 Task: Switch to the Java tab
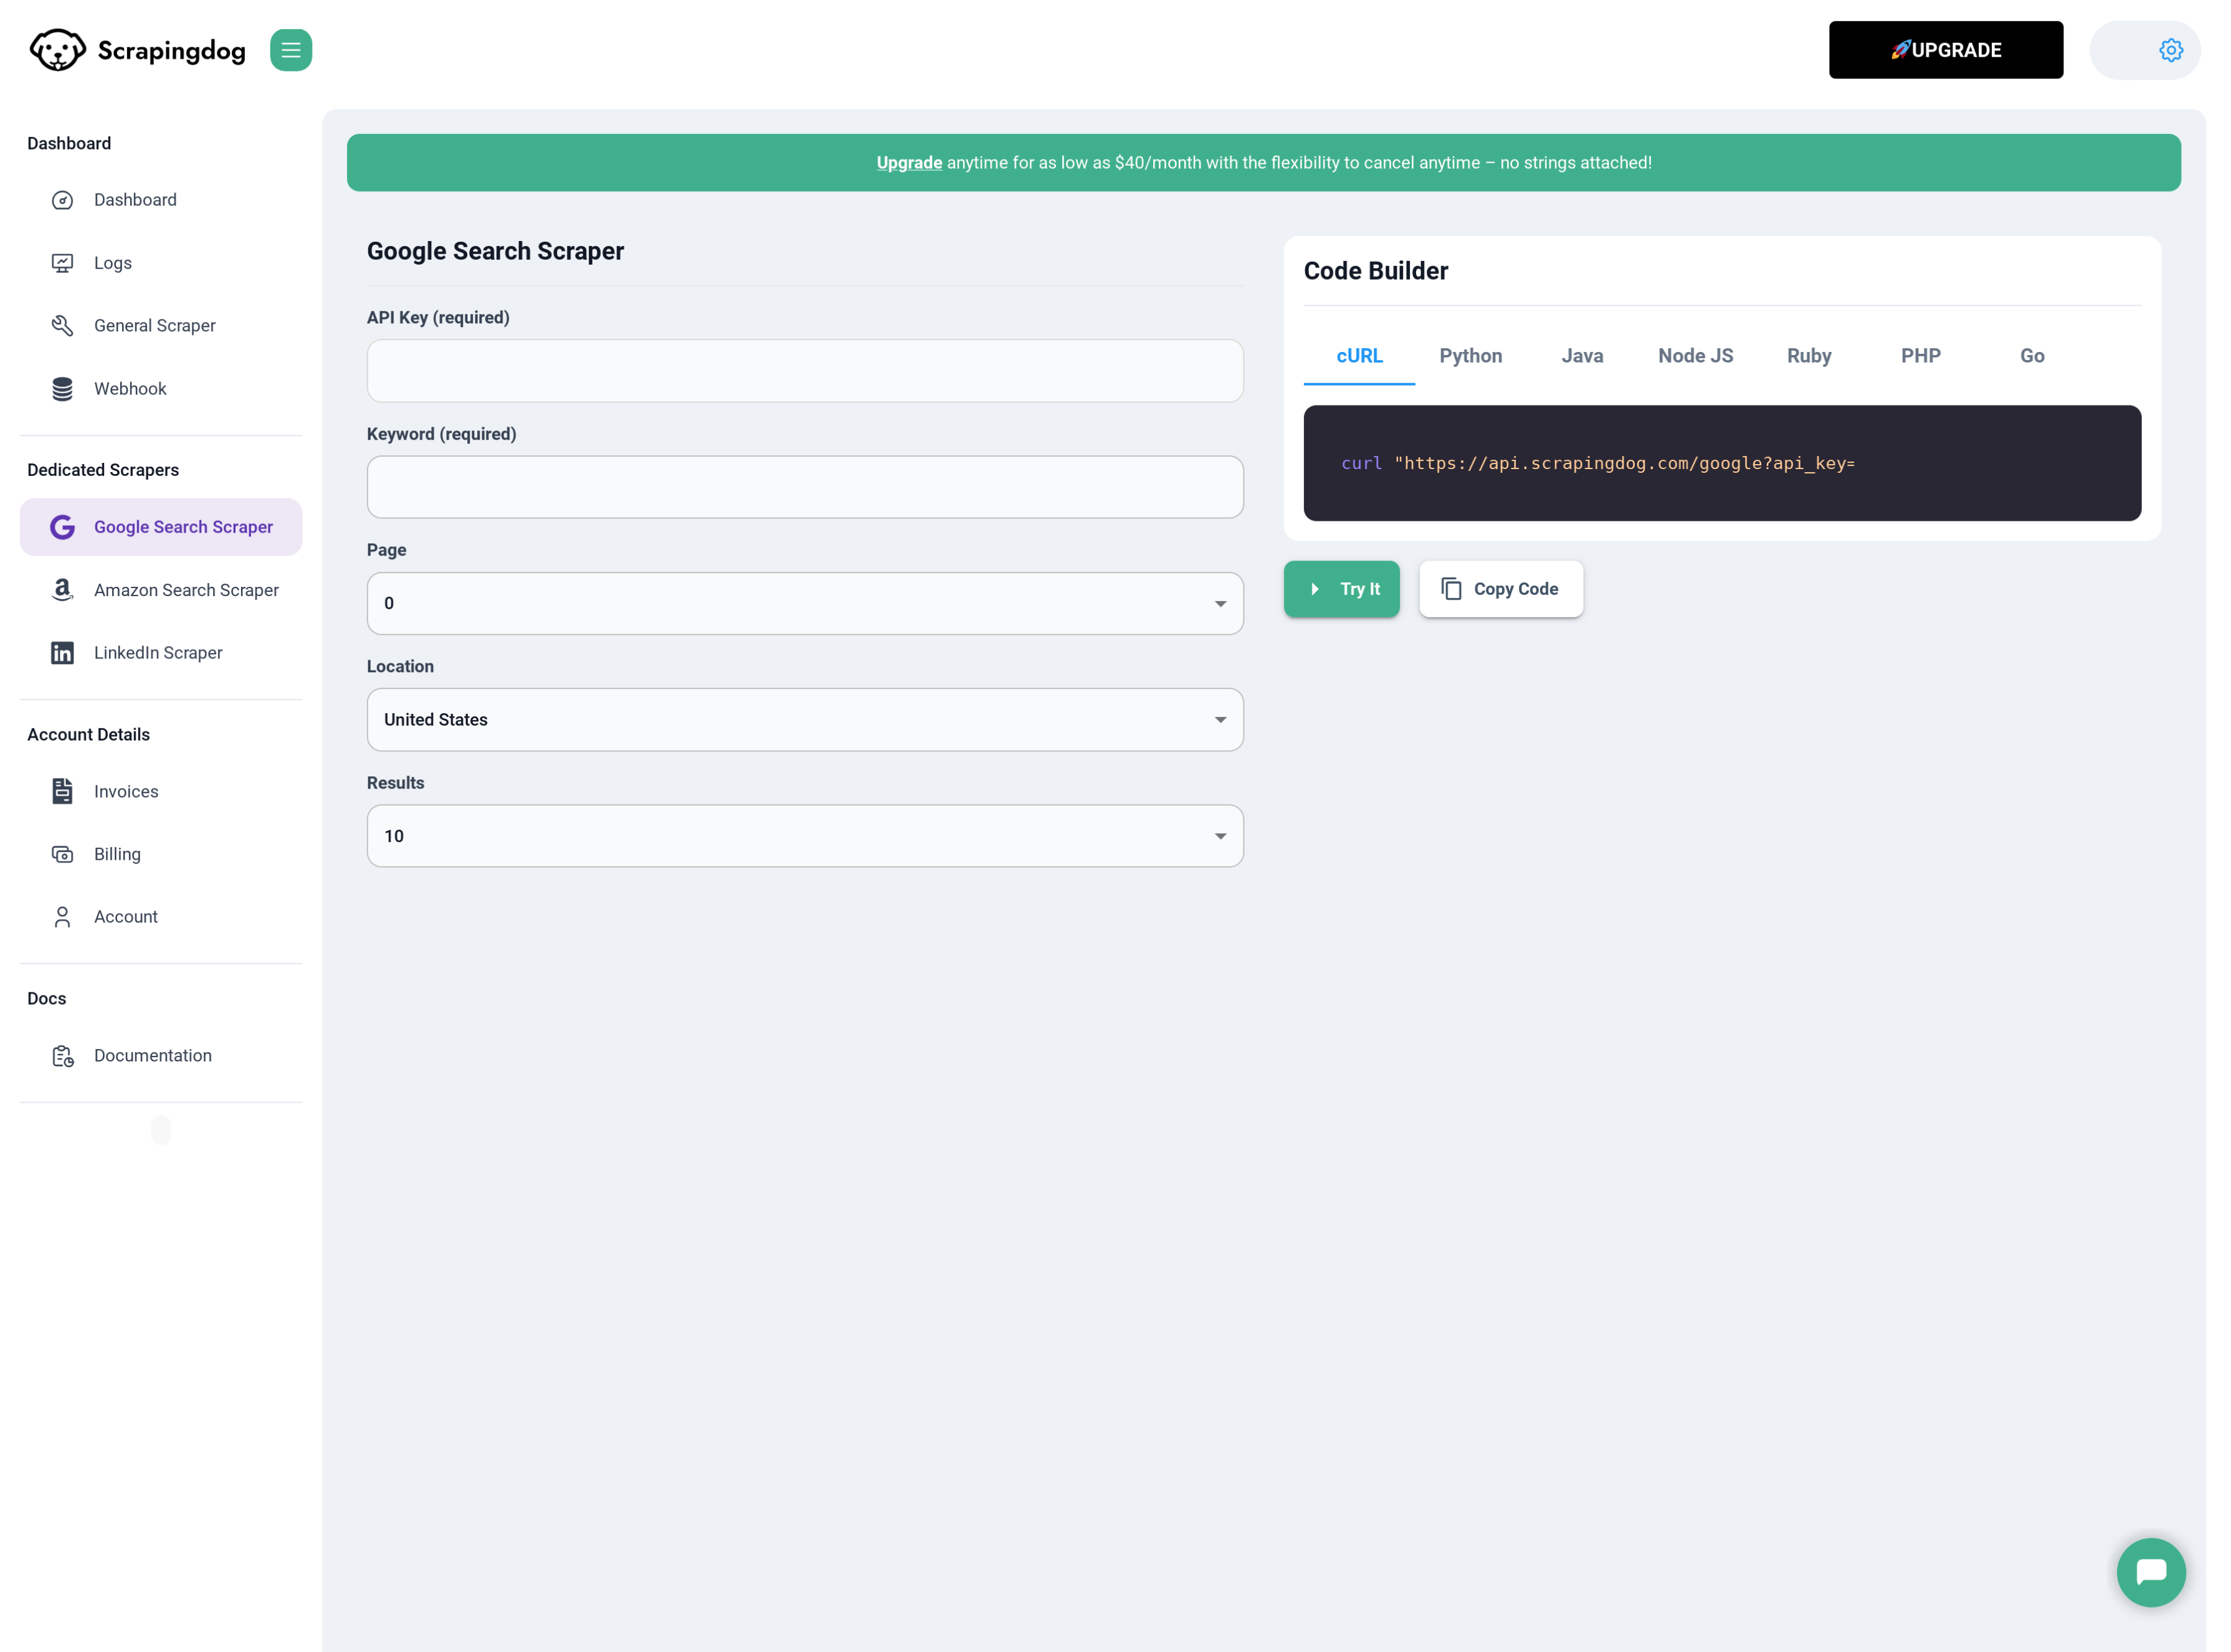point(1582,356)
